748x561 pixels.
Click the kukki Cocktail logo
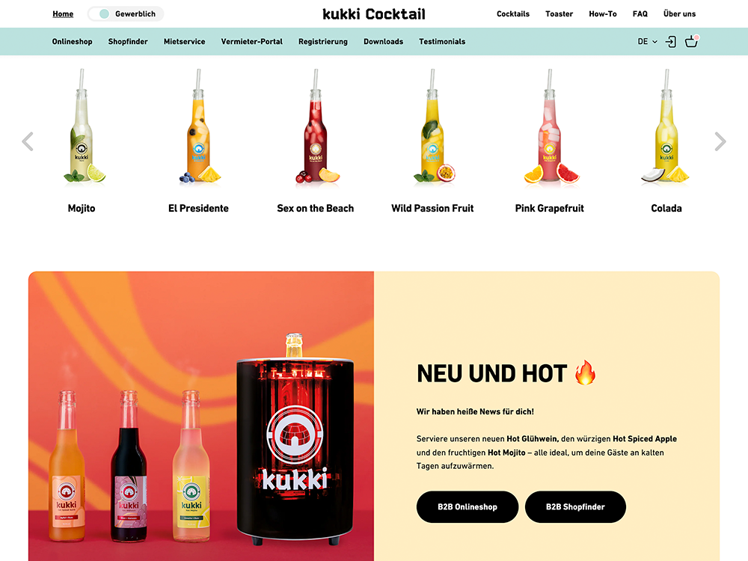tap(374, 13)
